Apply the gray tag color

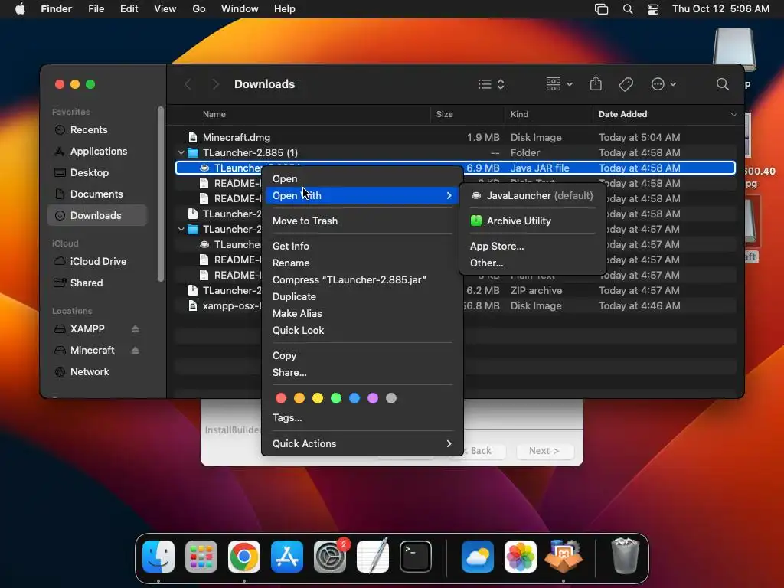391,398
